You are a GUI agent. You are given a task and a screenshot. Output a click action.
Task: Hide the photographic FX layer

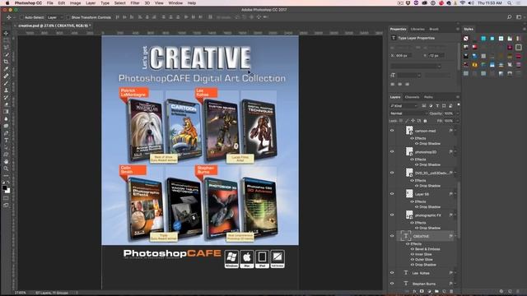click(x=392, y=215)
